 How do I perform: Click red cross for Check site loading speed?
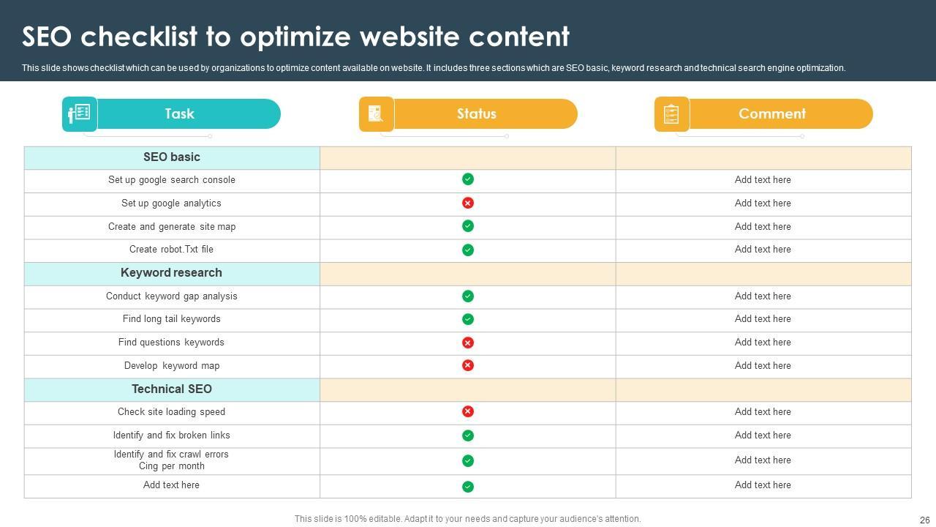pyautogui.click(x=468, y=412)
